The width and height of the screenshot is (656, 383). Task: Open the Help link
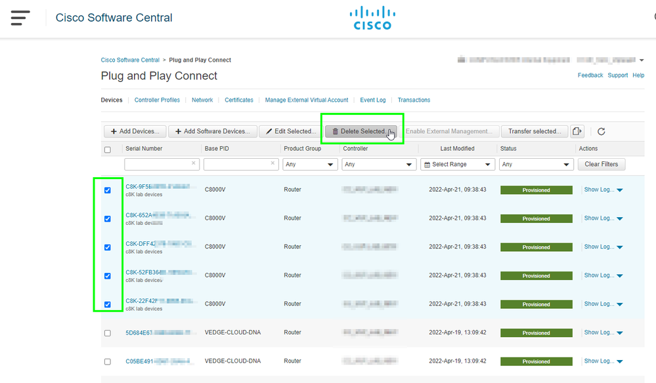pyautogui.click(x=638, y=75)
